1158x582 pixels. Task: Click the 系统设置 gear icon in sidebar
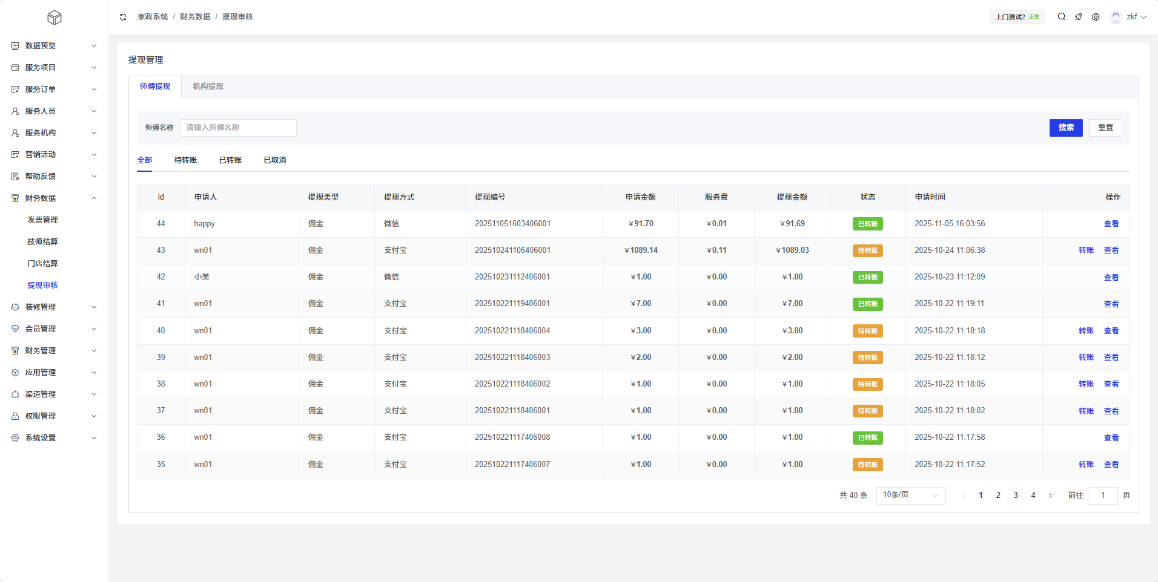(x=15, y=438)
